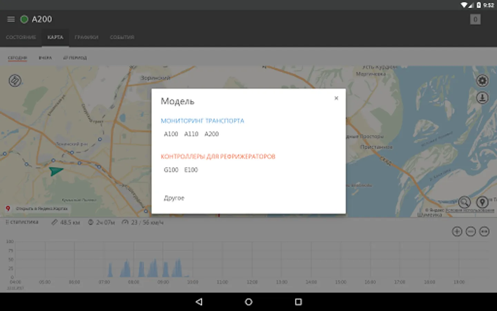Open the hamburger navigation menu
This screenshot has width=497, height=311.
pos(11,19)
